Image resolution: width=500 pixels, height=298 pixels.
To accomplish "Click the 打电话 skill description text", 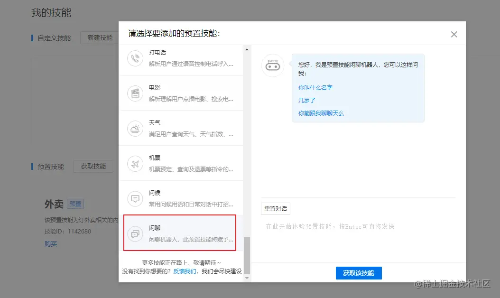I will coord(191,64).
